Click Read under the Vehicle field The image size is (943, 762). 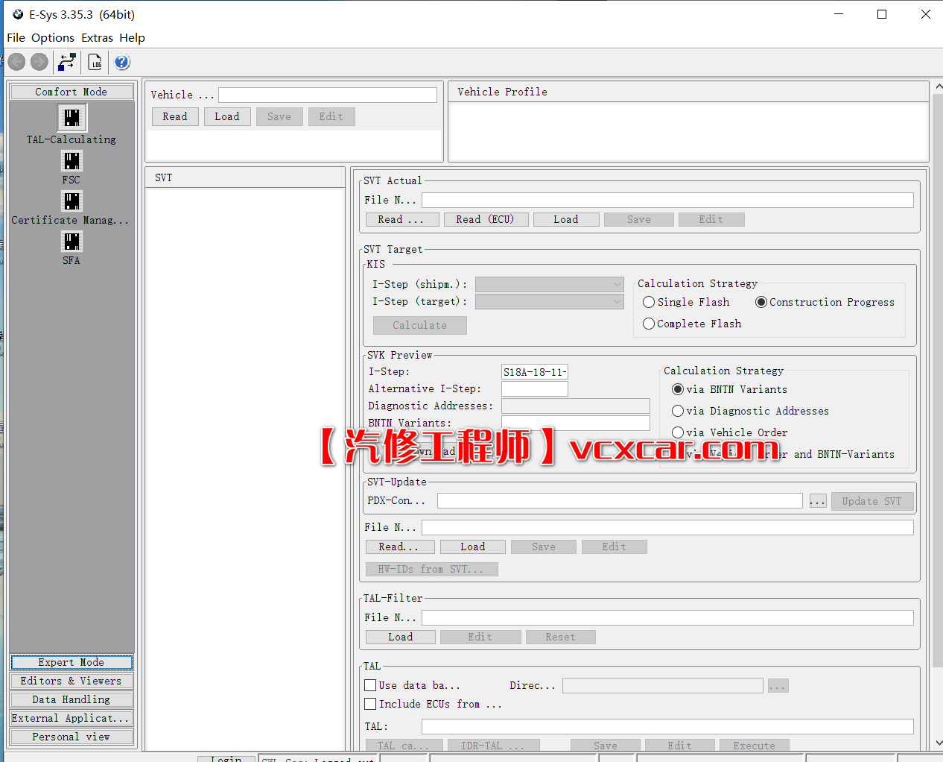pos(174,116)
